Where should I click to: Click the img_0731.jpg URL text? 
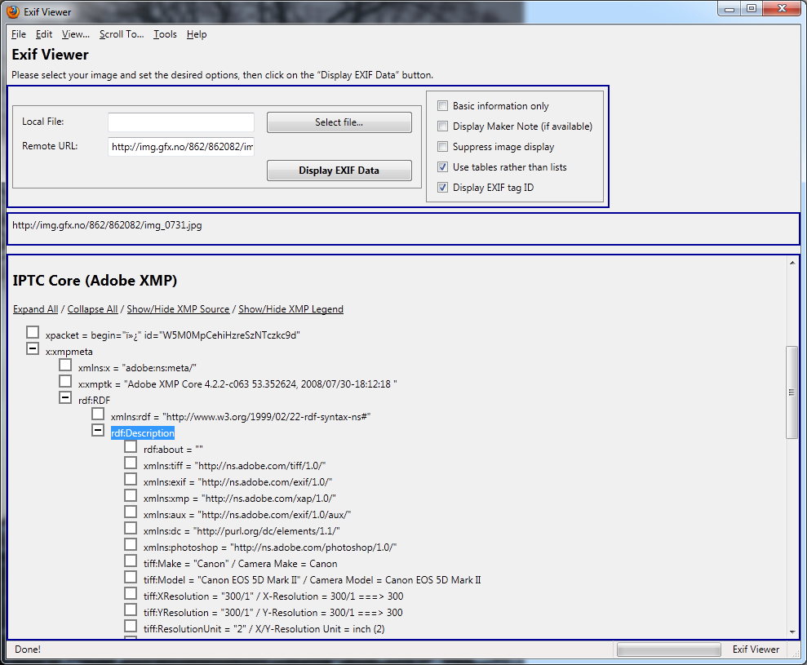(107, 225)
